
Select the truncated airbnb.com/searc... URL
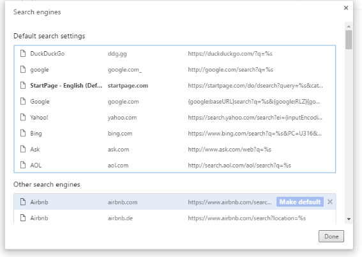[230, 202]
